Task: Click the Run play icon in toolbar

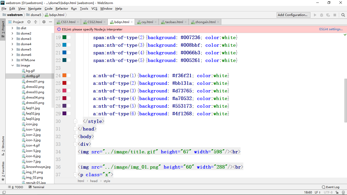Action: coord(315,15)
